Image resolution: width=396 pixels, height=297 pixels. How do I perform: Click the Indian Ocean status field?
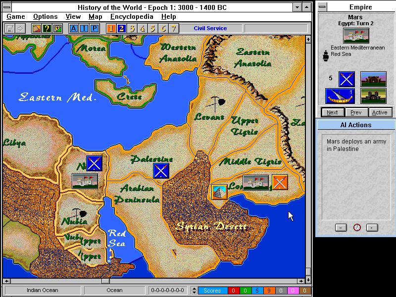[x=43, y=291]
